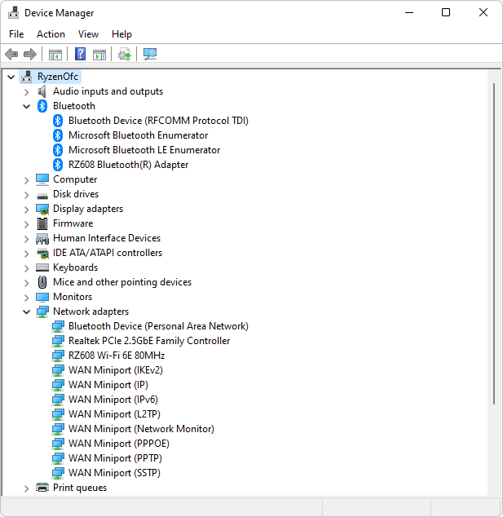Select Bluetooth Device (Personal Area Network)

(158, 326)
